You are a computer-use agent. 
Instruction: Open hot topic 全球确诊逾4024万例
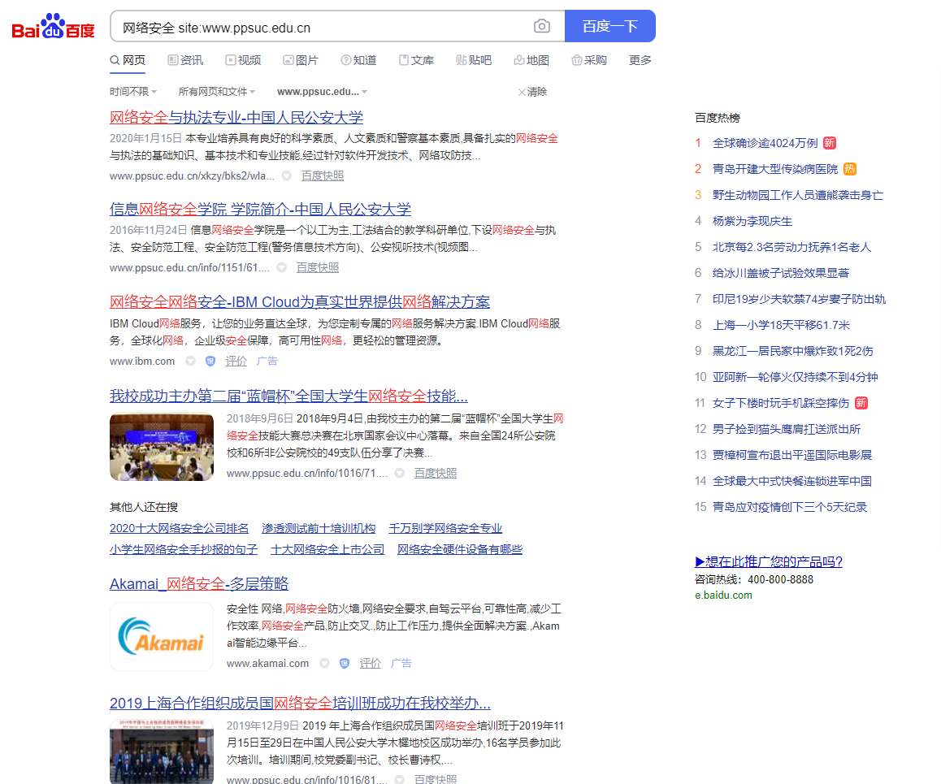tap(765, 143)
